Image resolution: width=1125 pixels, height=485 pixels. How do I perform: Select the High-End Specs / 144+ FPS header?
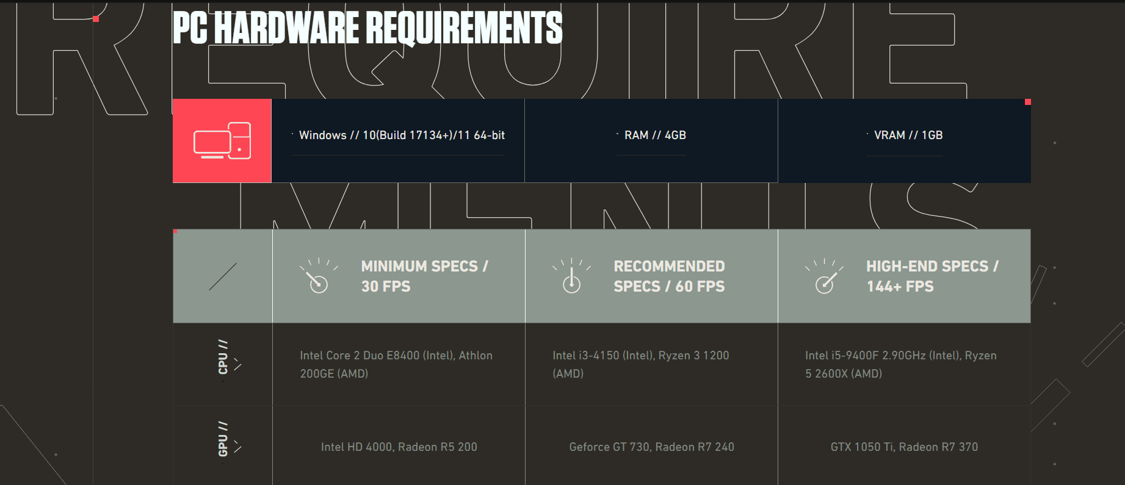[x=932, y=276]
